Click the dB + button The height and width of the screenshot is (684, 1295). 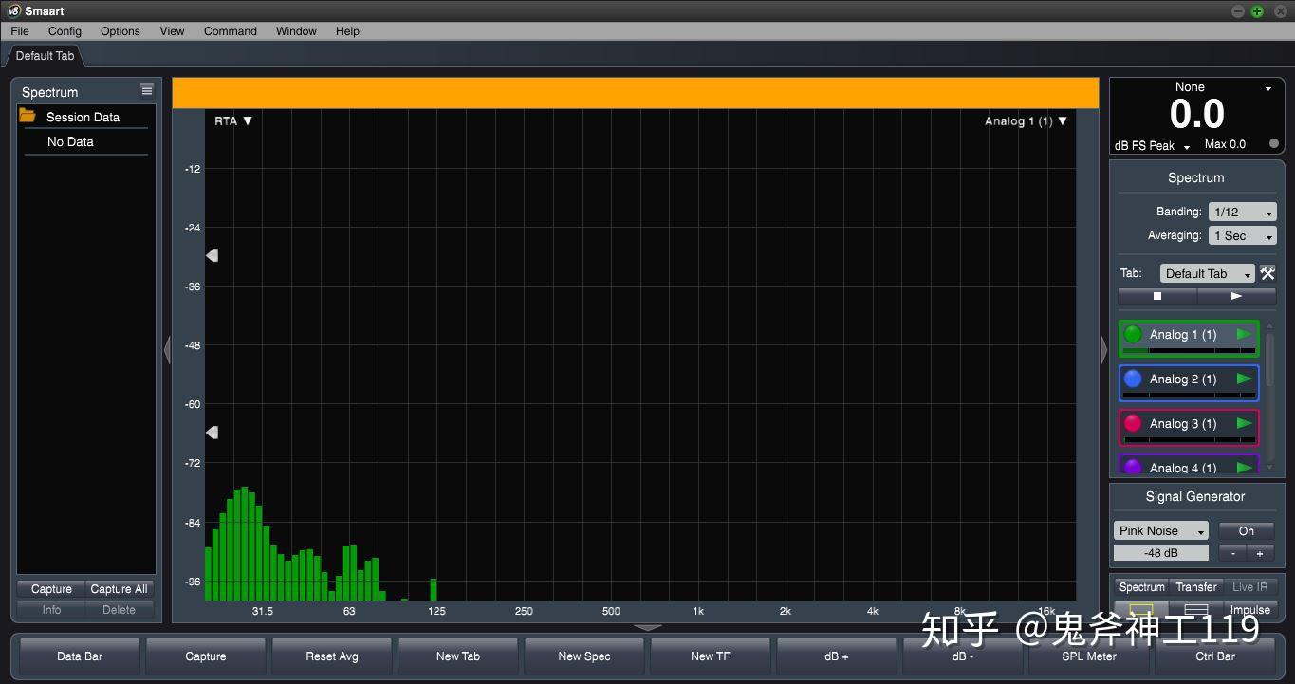pos(836,656)
